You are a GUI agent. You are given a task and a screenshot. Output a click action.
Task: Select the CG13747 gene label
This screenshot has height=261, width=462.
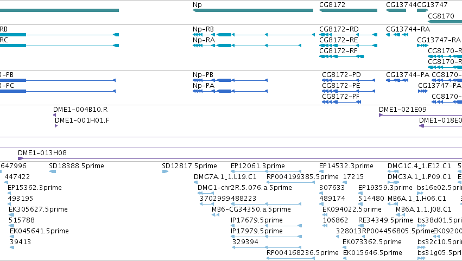click(432, 5)
